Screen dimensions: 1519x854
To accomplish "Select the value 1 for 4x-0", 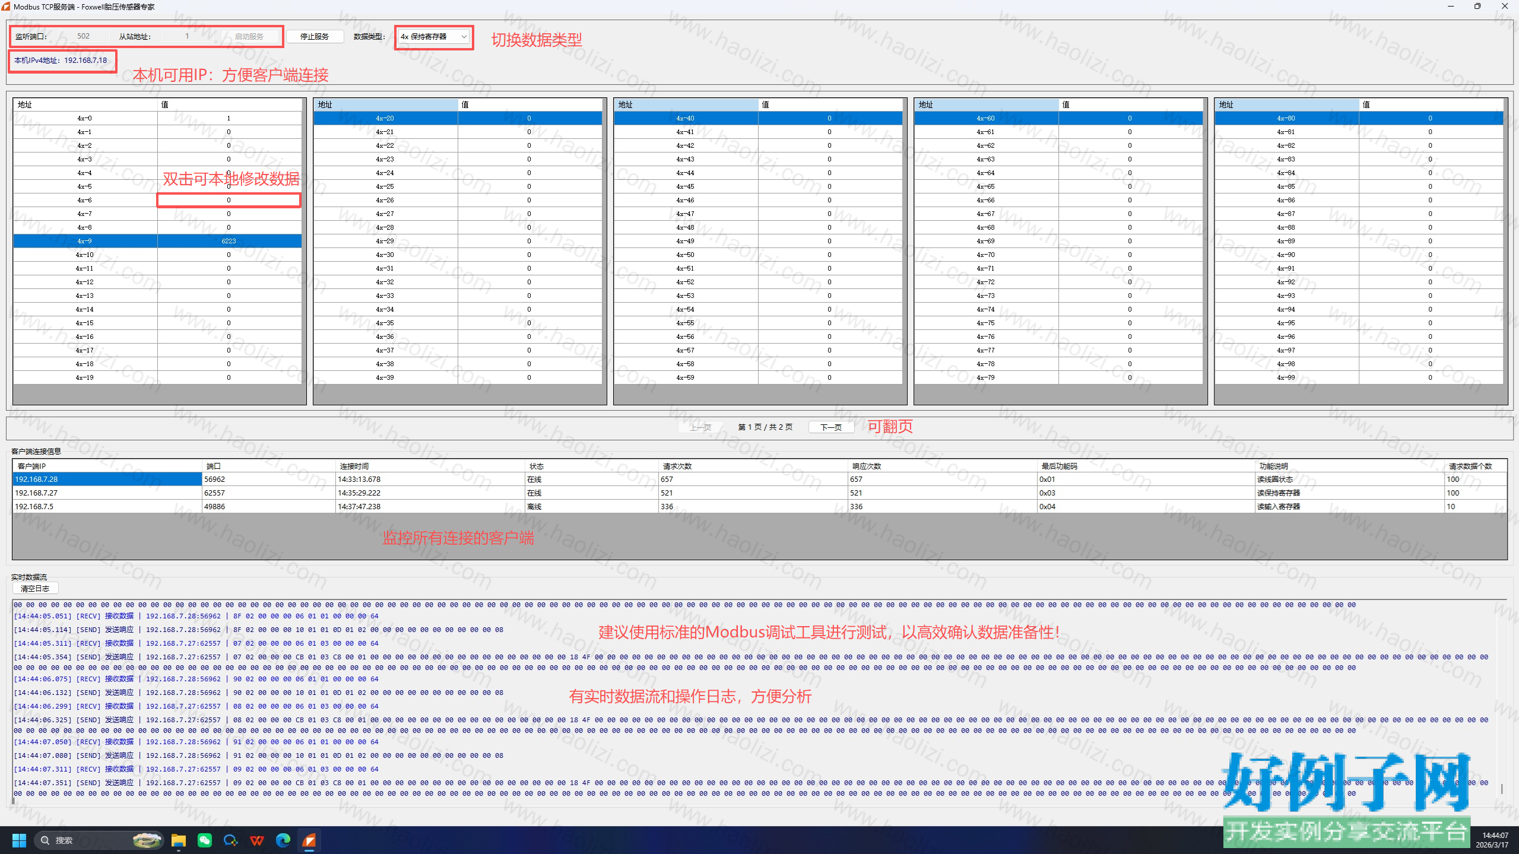I will (229, 118).
